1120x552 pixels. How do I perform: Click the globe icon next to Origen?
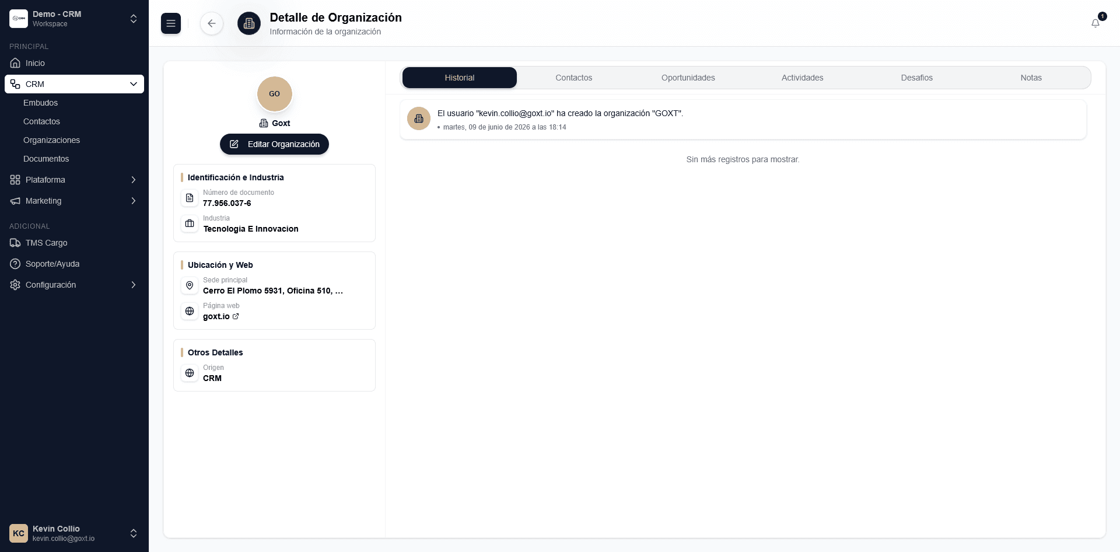click(190, 373)
